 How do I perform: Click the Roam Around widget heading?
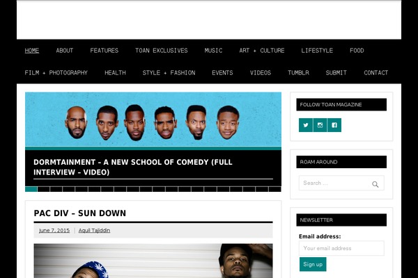[x=341, y=162]
